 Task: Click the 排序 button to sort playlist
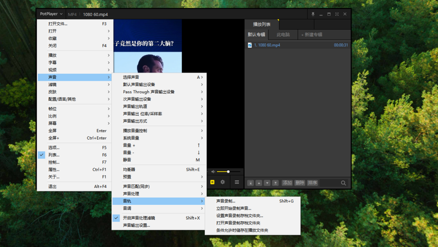coord(312,183)
